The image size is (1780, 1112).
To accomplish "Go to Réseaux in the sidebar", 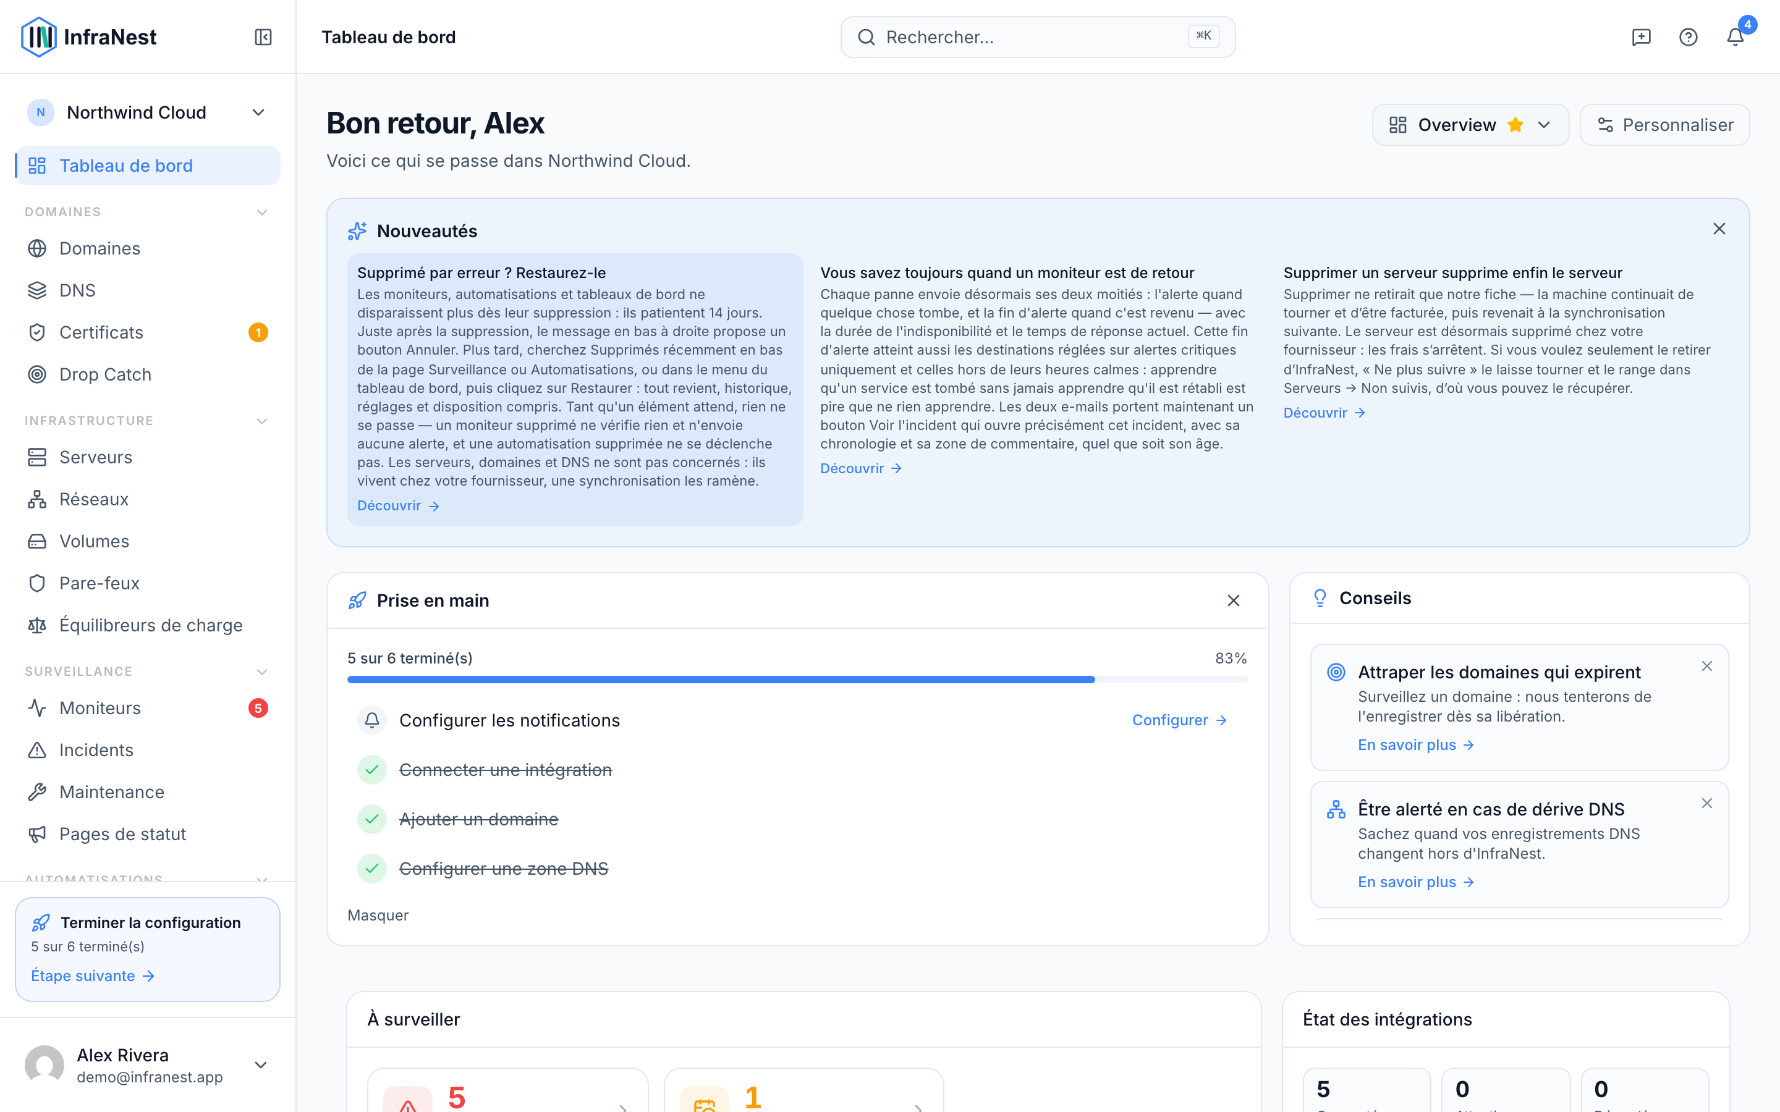I will point(147,499).
